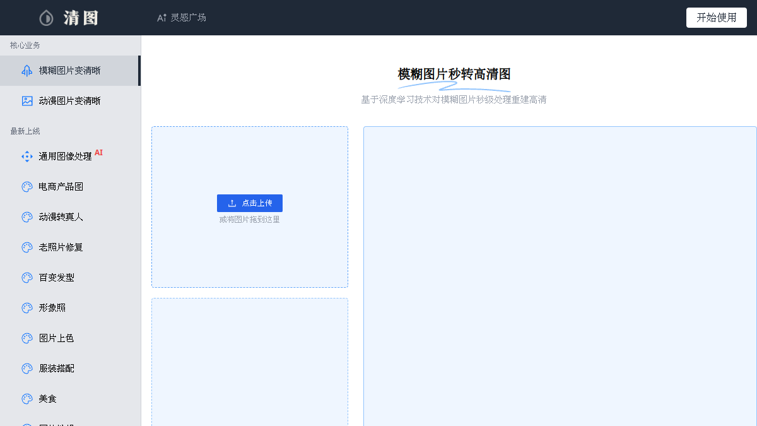Click the 最新上线 section label
The image size is (757, 426).
pos(25,131)
